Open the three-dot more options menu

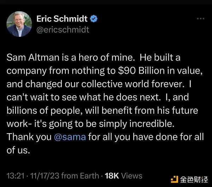[x=200, y=18]
